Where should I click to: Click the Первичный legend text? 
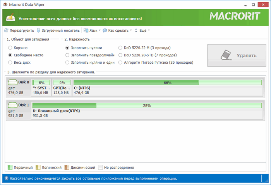point(23,167)
